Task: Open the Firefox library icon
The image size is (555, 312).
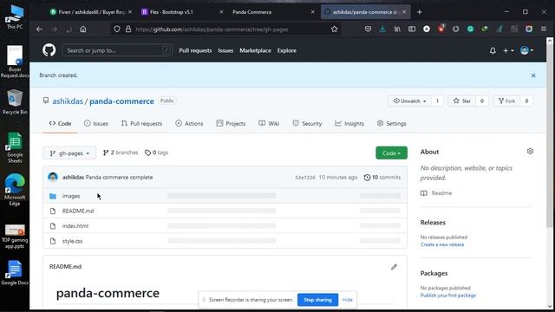Action: click(397, 29)
